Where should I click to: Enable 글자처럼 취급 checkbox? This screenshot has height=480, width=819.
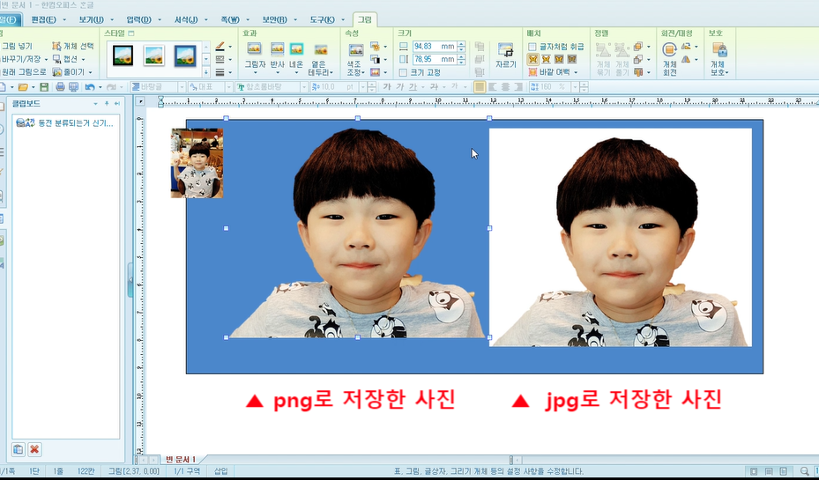[x=532, y=47]
